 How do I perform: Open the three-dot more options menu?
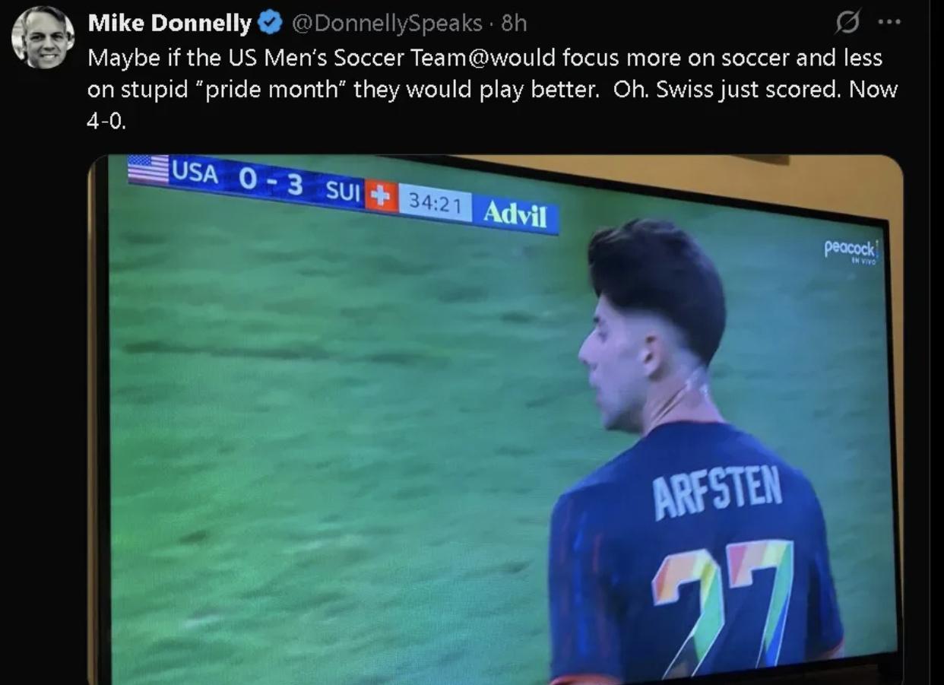(889, 23)
